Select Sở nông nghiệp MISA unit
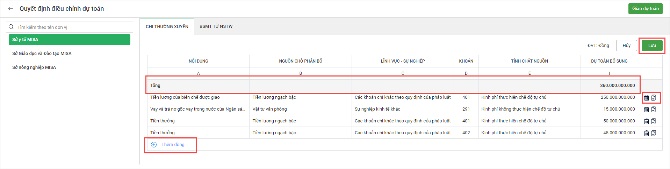Viewport: 670px width, 169px height. [x=34, y=67]
